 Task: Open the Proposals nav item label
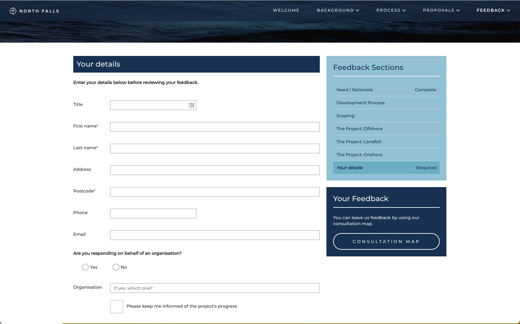click(438, 10)
